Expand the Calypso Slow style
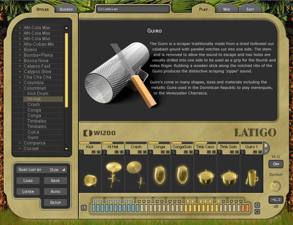This screenshot has height=225, width=293. click(20, 71)
